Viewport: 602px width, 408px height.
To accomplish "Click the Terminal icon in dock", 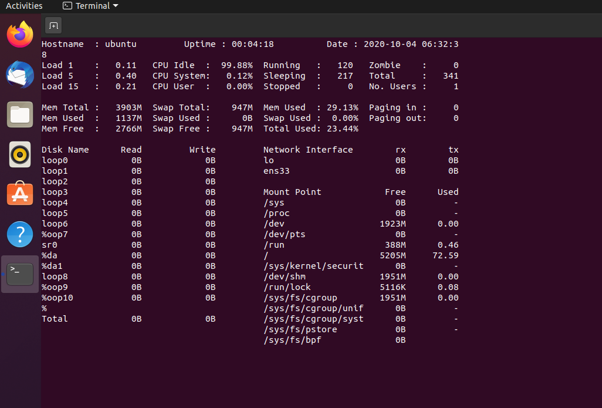I will [20, 274].
